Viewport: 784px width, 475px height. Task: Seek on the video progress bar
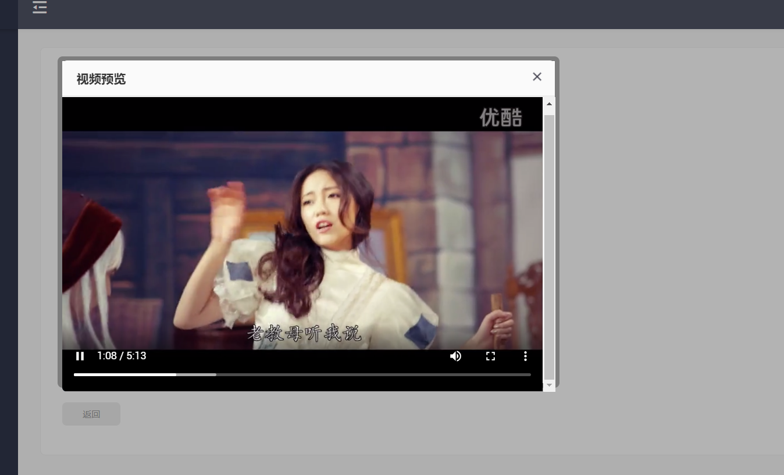(302, 374)
